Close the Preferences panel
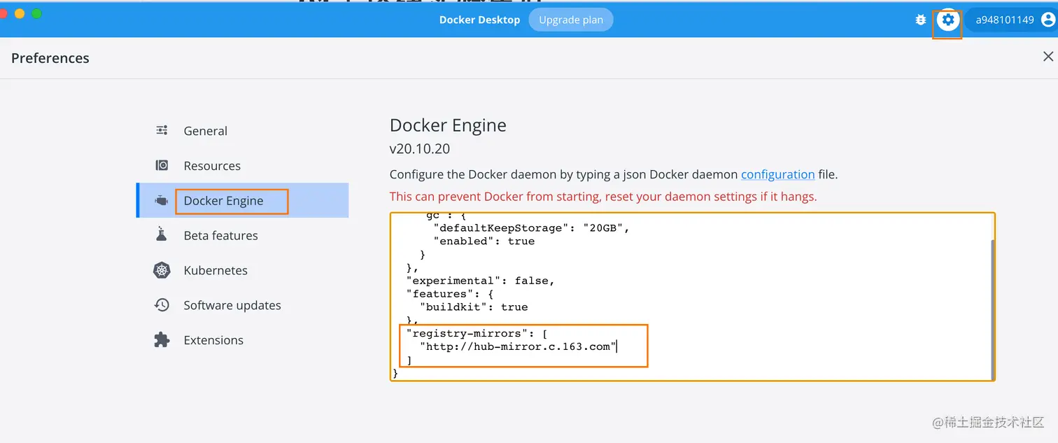Screen dimensions: 1058x443 1048,57
